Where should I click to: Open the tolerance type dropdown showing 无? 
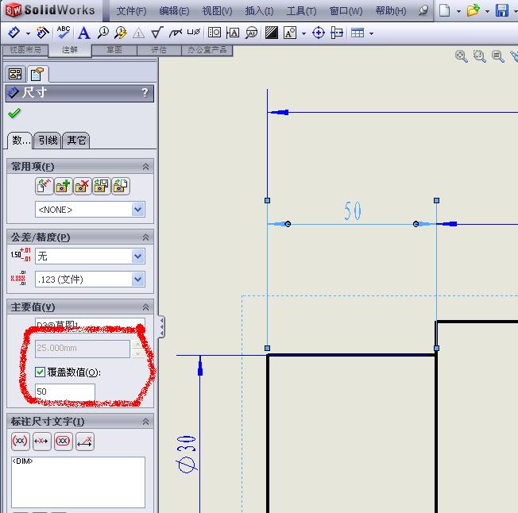pos(138,256)
